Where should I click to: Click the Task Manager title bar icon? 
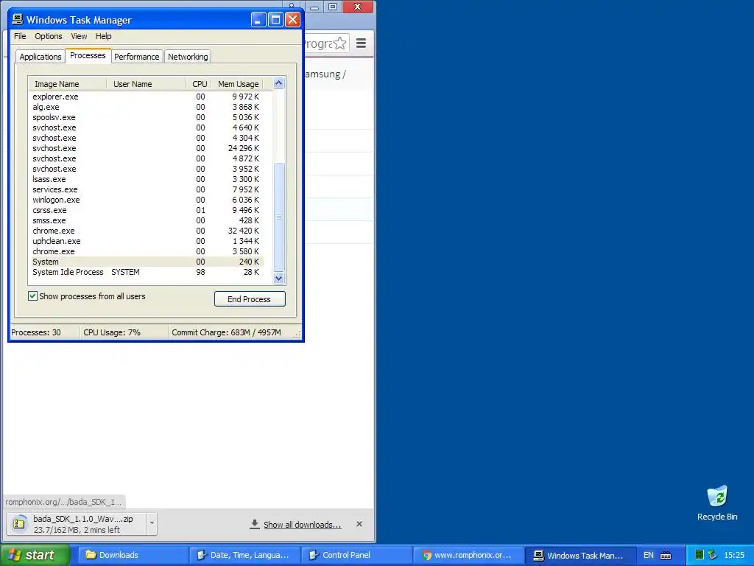coord(18,20)
